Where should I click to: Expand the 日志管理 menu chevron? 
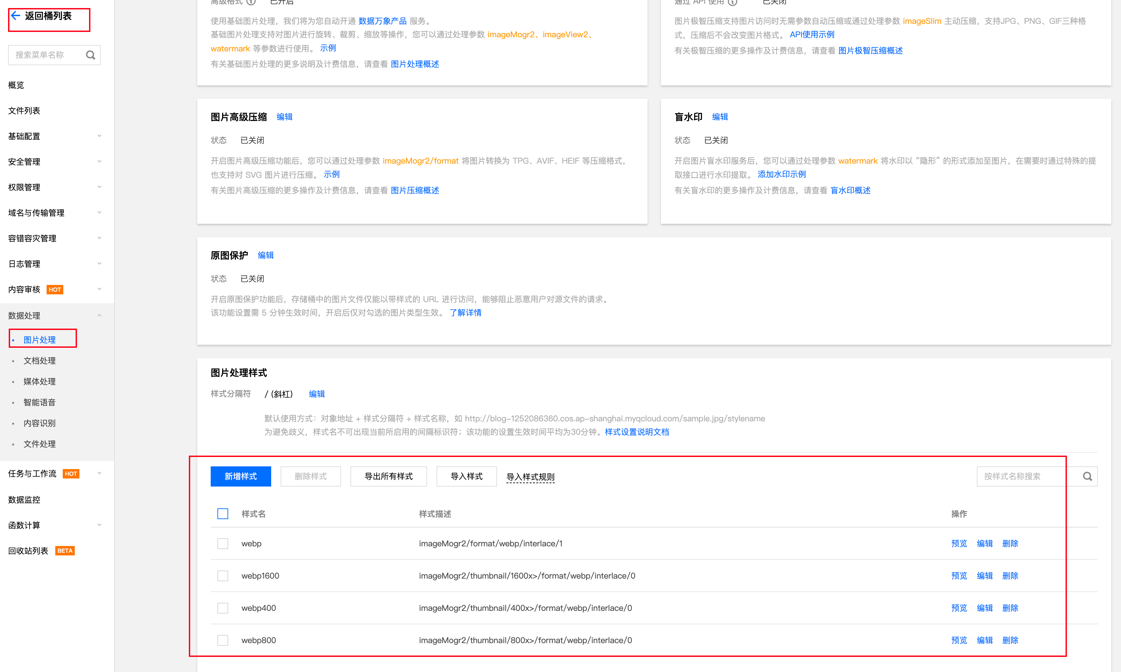pyautogui.click(x=99, y=263)
